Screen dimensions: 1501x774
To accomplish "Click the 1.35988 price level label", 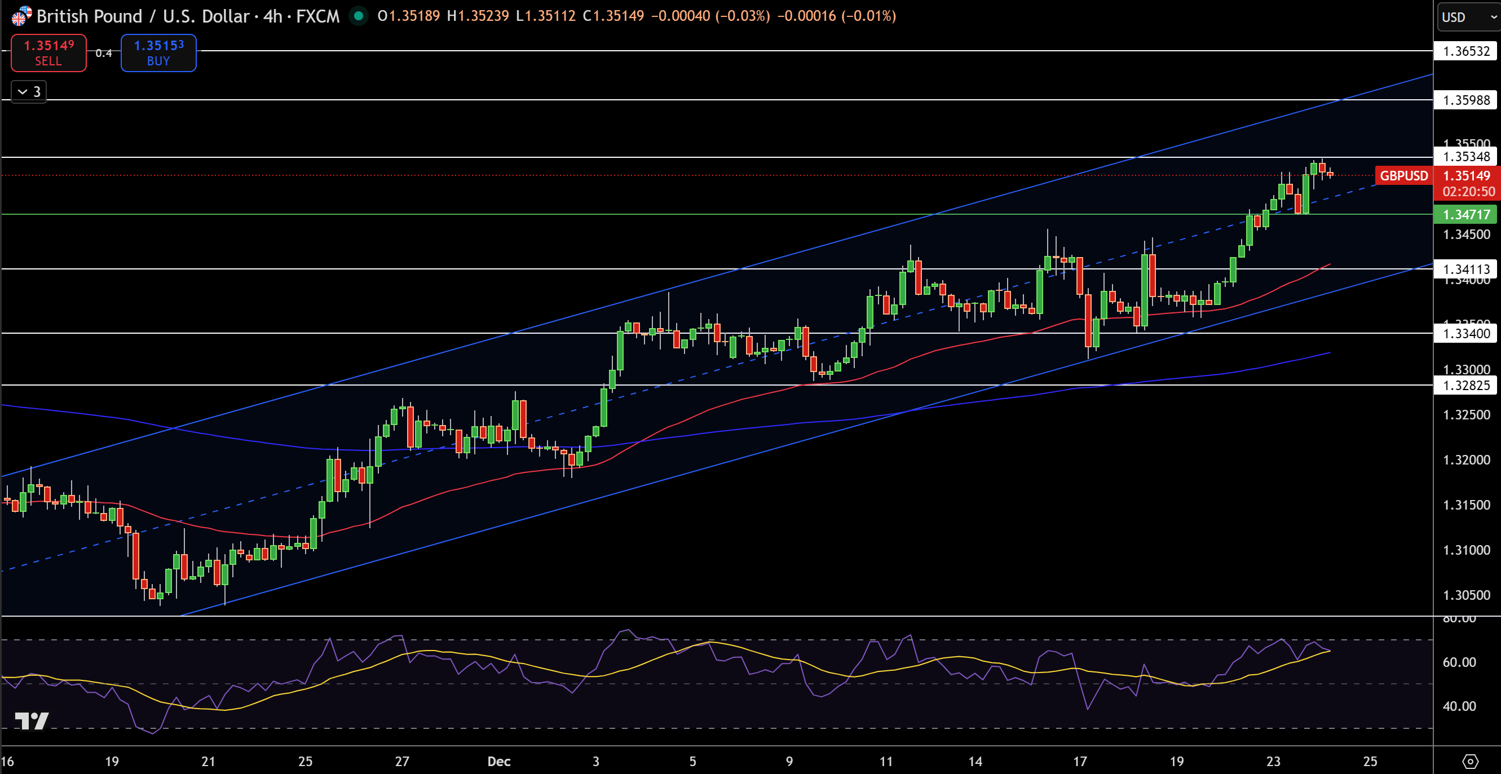I will tap(1465, 100).
